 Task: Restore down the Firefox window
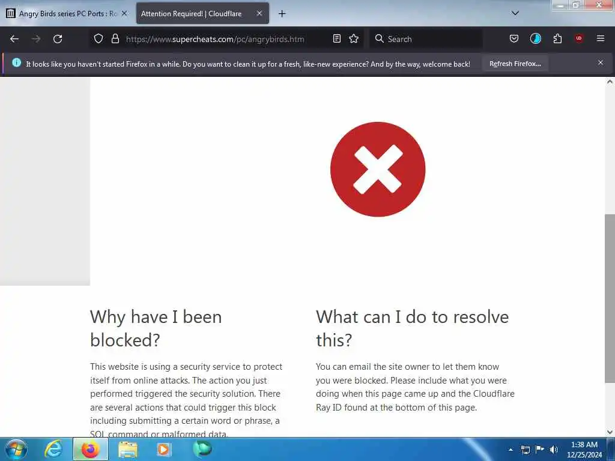pos(576,5)
